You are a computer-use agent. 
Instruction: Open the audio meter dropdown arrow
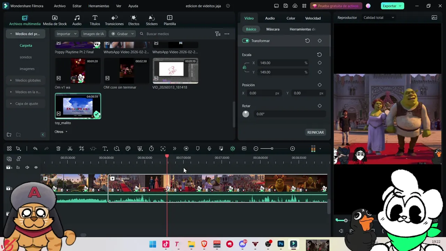point(320,149)
